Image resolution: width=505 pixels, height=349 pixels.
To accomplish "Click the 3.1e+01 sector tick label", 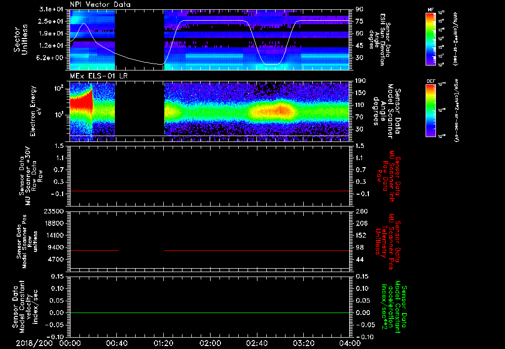I will click(51, 9).
